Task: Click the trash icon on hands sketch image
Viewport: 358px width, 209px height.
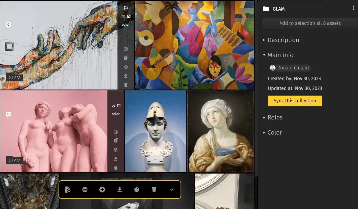Action: 126,85
